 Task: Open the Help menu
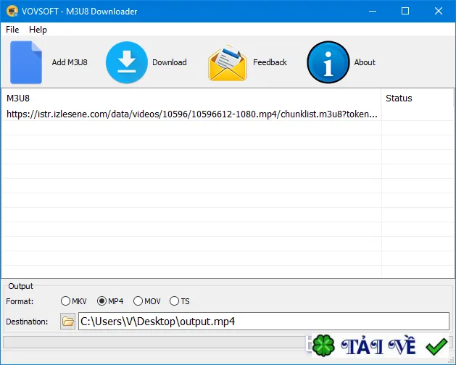coord(38,30)
